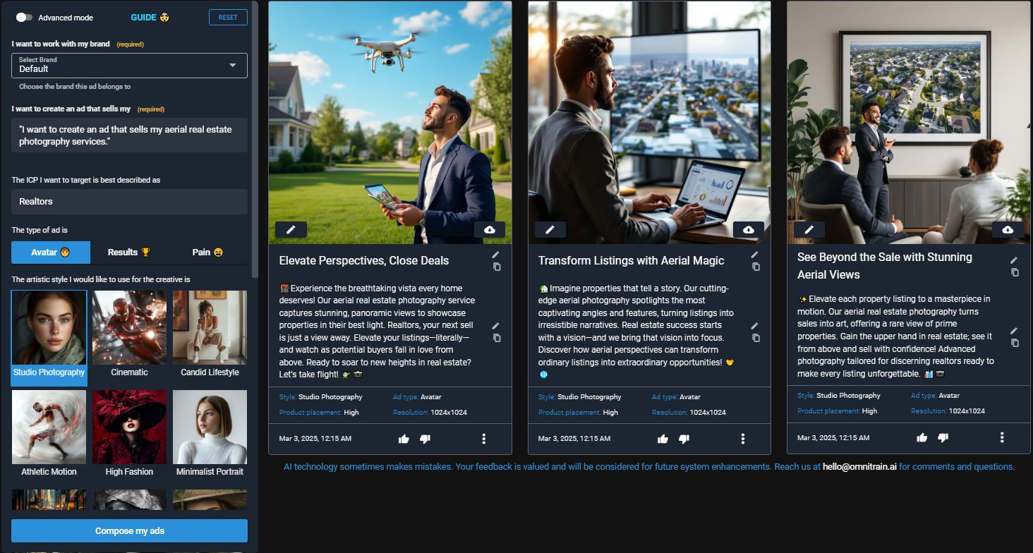Screen dimensions: 1033x553
Task: Thumbs up the Elevate Perspectives ad
Action: 404,439
